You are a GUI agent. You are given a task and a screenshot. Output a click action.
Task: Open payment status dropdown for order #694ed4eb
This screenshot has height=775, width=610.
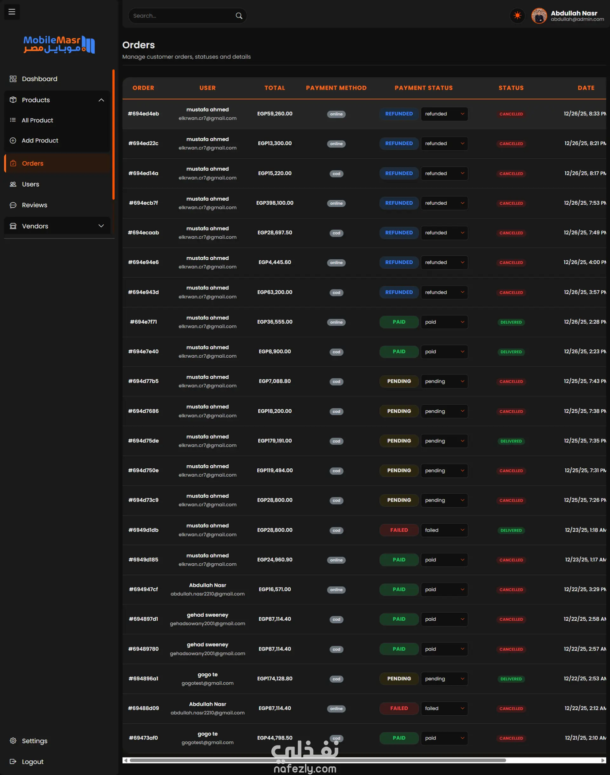[444, 114]
